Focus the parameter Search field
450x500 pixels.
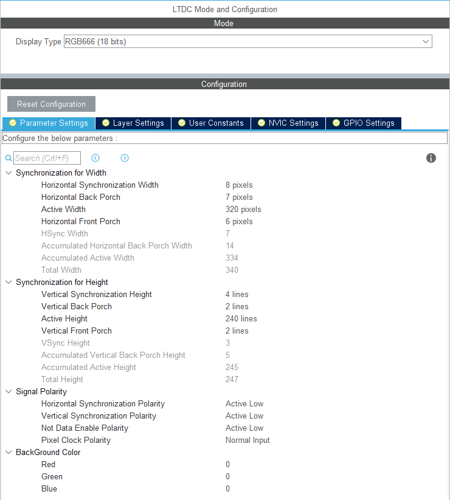(47, 158)
